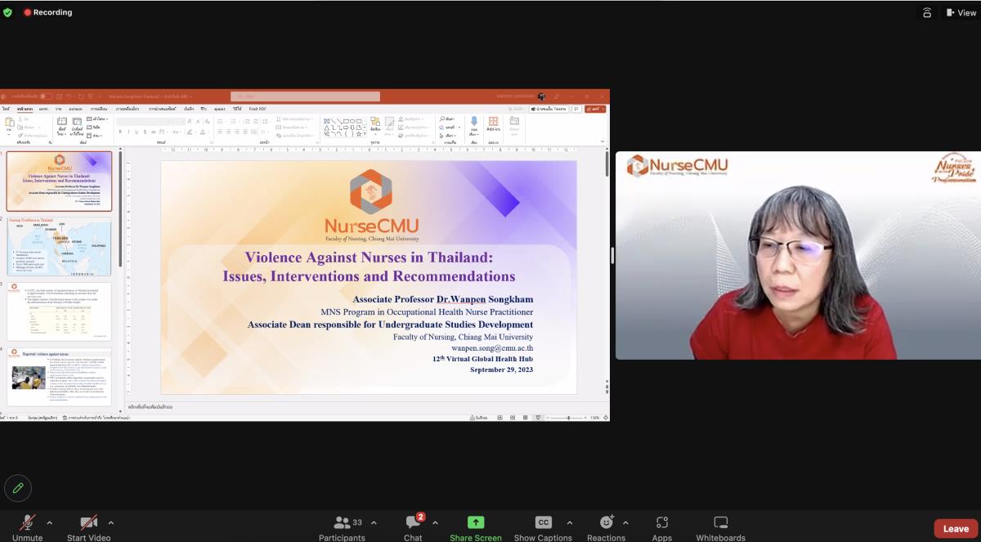
Task: Open the File tab in PowerPoint
Action: click(x=6, y=109)
